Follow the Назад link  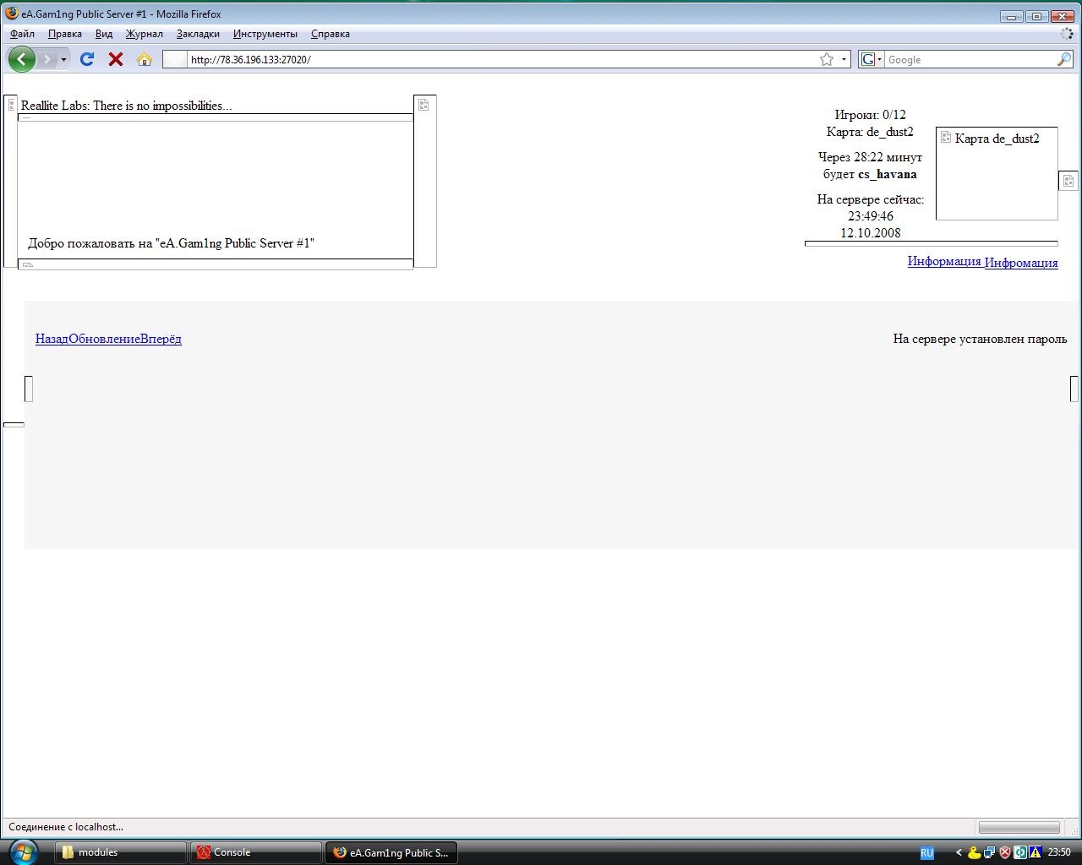[x=52, y=339]
